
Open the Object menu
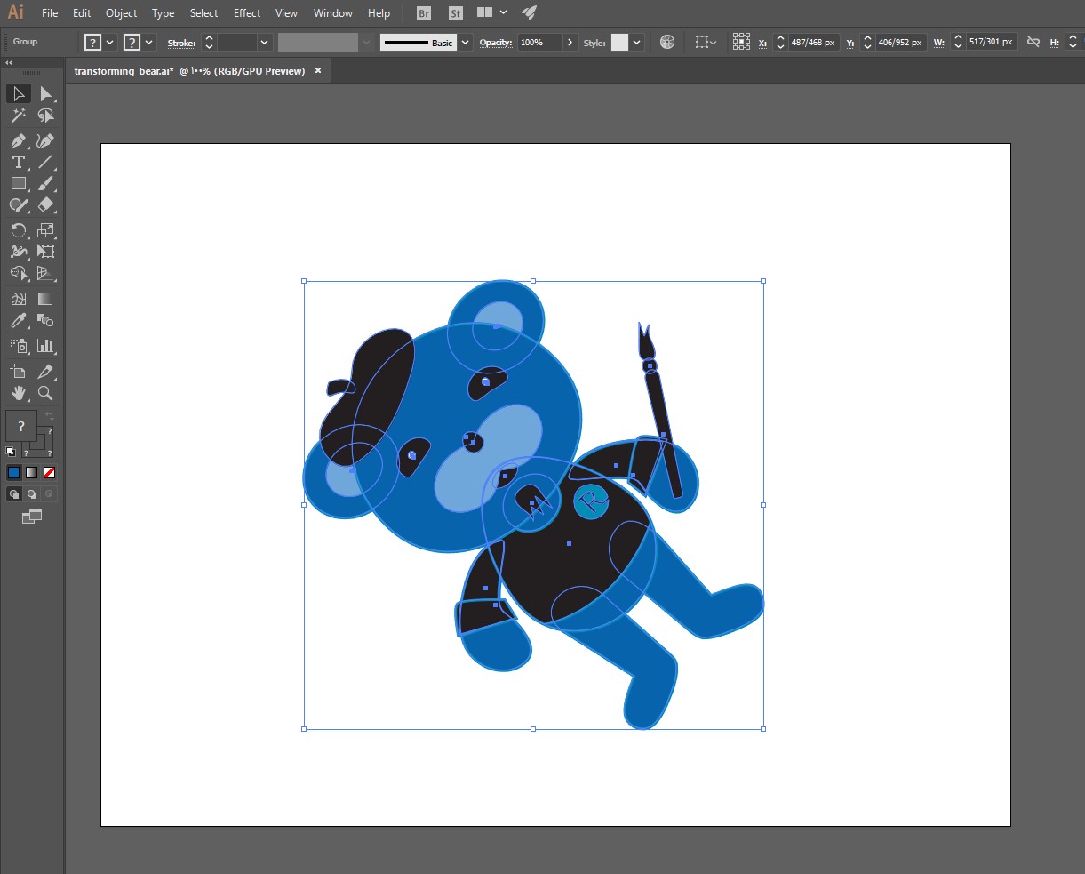click(x=121, y=13)
